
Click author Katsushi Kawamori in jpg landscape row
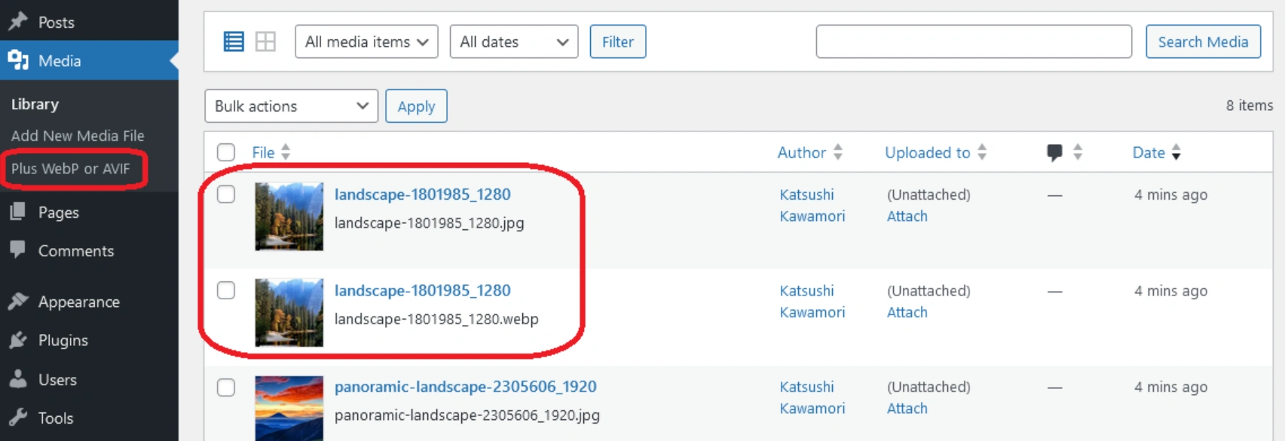click(x=812, y=205)
